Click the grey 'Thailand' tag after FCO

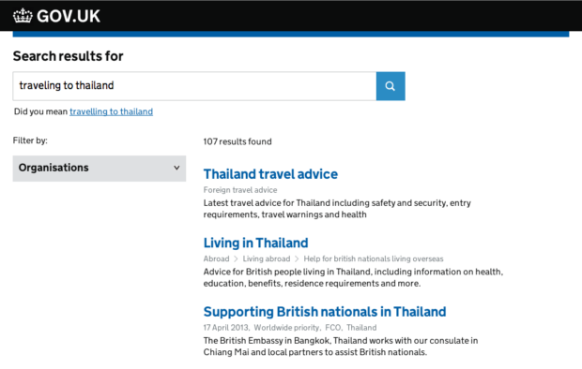[x=361, y=328]
